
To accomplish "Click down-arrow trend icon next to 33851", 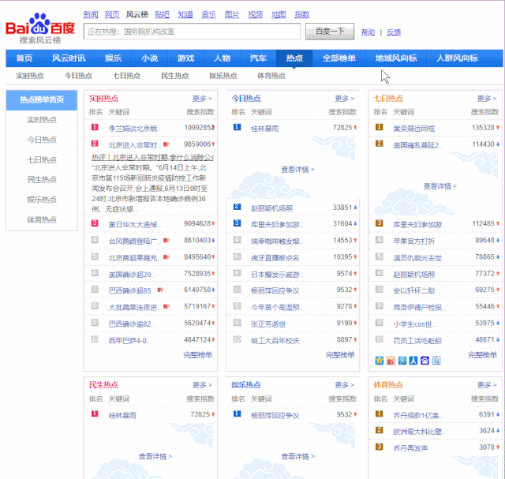I will 355,208.
